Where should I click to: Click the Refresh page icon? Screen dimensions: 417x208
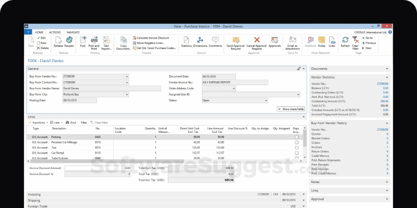[345, 41]
